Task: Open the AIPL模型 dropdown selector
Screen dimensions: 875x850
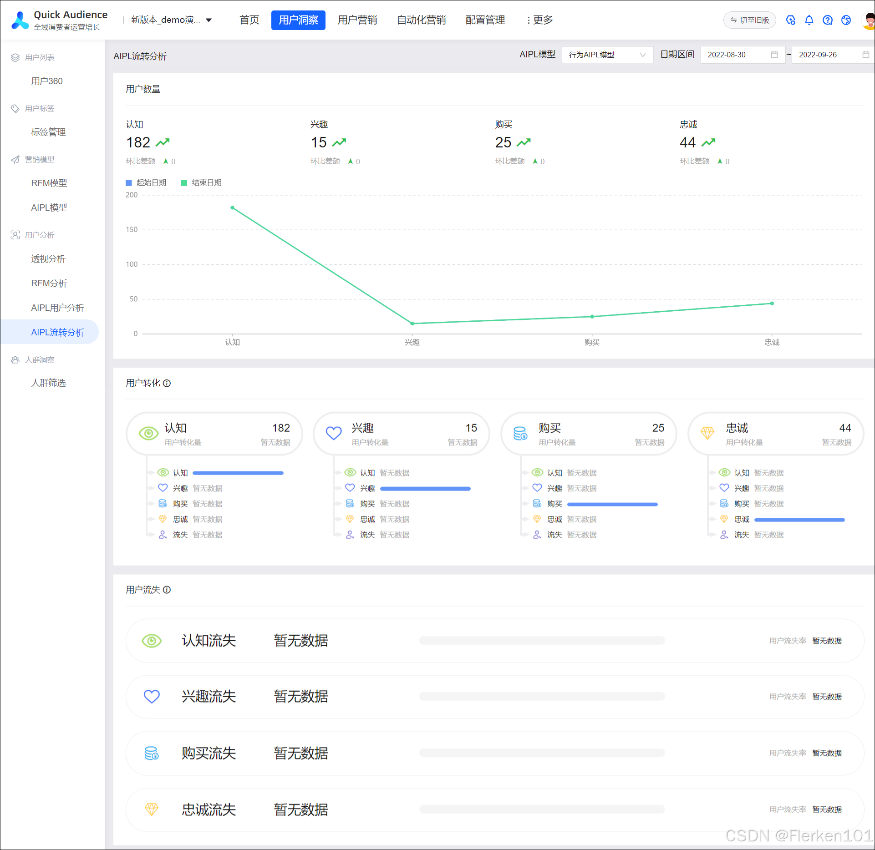Action: point(607,55)
